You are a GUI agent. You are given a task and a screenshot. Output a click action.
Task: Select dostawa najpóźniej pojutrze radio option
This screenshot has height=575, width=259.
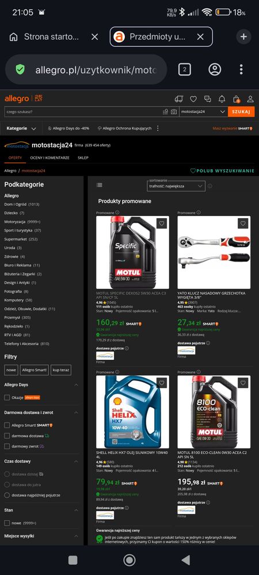click(7, 495)
